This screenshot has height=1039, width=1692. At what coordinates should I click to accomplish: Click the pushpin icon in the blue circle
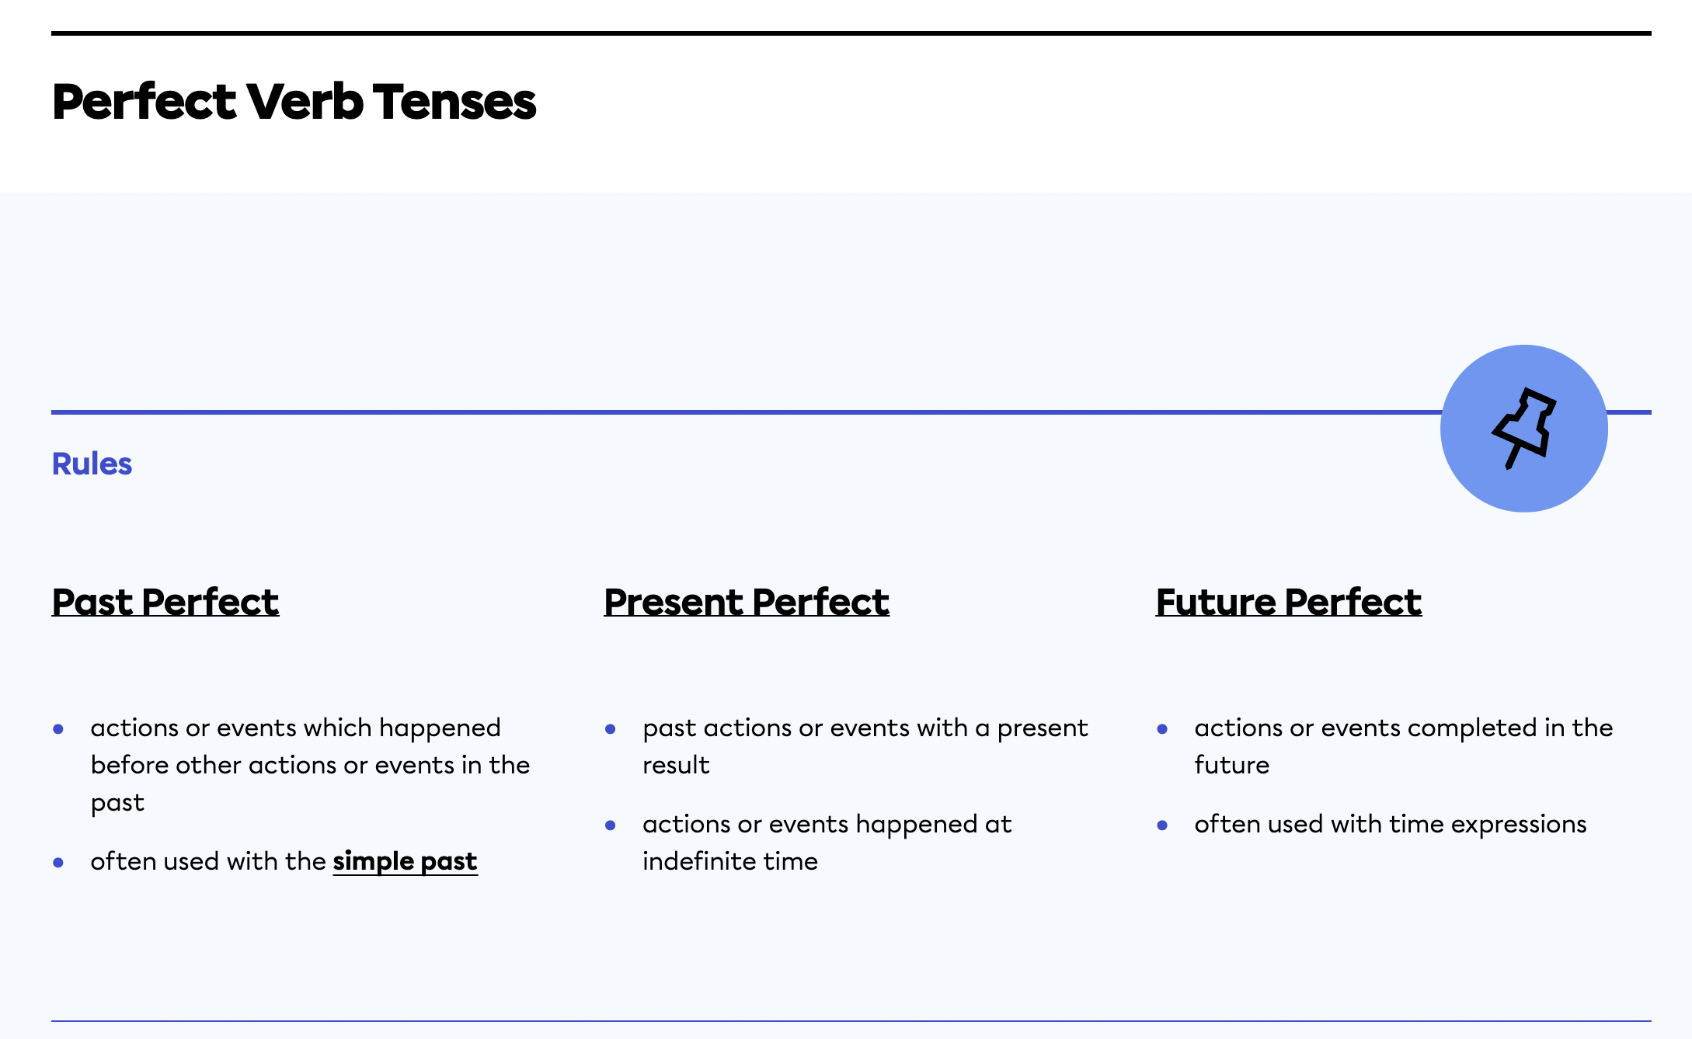[x=1523, y=429]
